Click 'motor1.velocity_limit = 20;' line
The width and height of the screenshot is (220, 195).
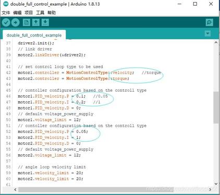[x=51, y=173]
